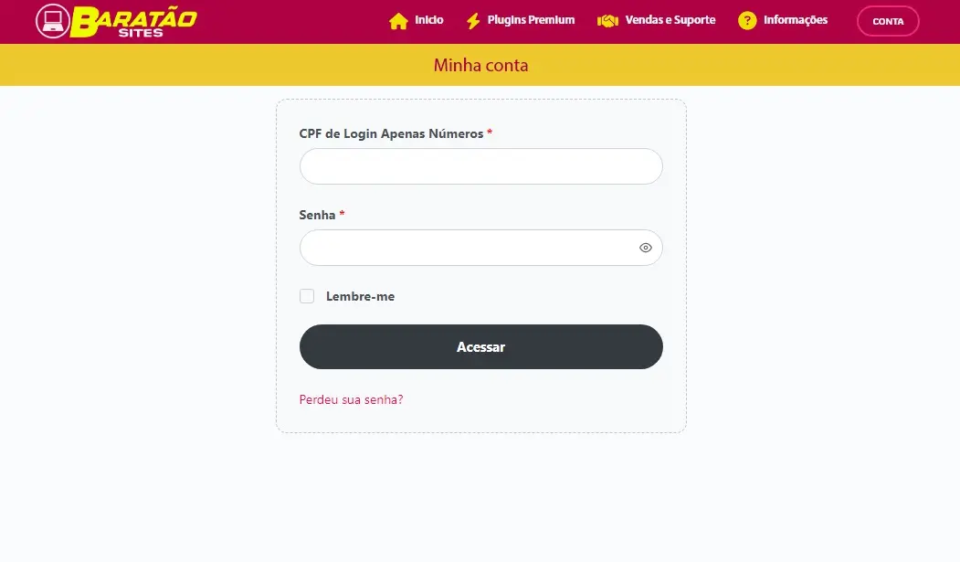This screenshot has width=960, height=562.
Task: Focus the CPF de Login input field
Action: pos(480,166)
